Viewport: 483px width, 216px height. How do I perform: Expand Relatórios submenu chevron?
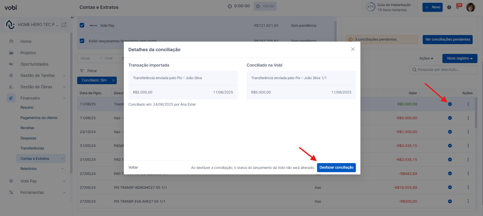coord(62,169)
